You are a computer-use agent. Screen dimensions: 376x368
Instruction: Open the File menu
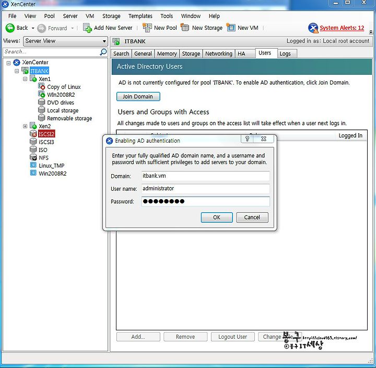(12, 16)
